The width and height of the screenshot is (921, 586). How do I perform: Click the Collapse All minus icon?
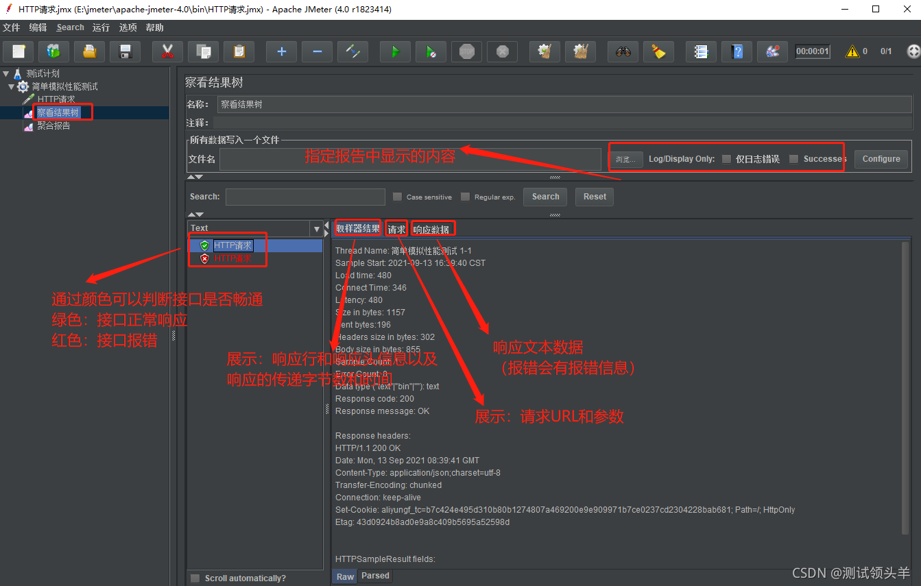coord(317,51)
